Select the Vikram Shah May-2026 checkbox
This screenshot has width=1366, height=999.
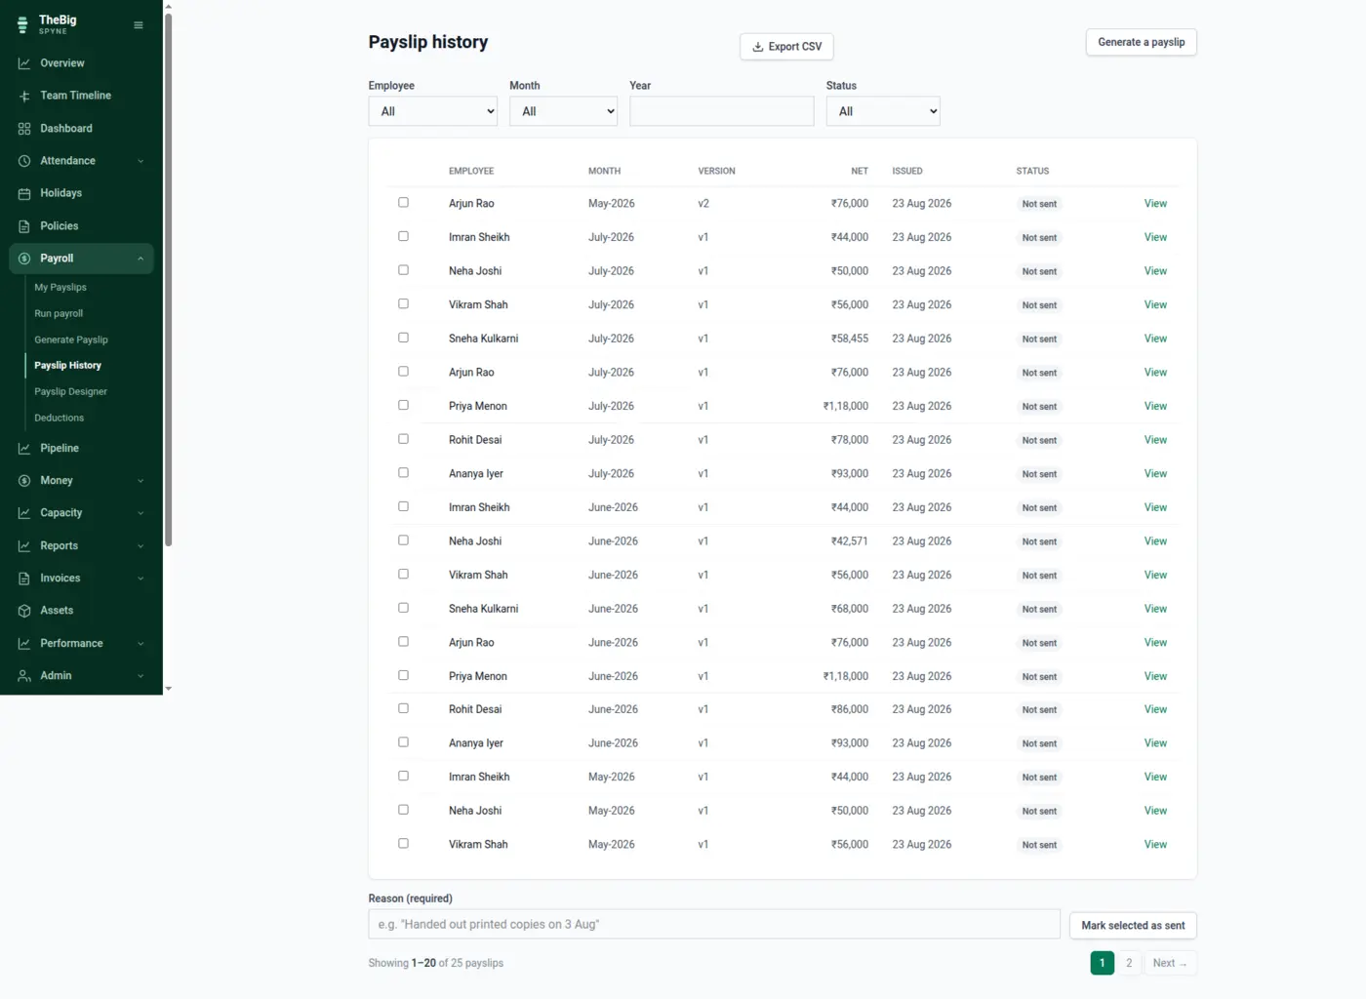click(403, 844)
